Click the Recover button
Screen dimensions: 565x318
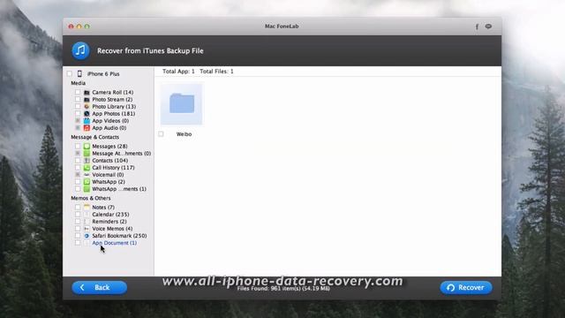click(x=466, y=287)
